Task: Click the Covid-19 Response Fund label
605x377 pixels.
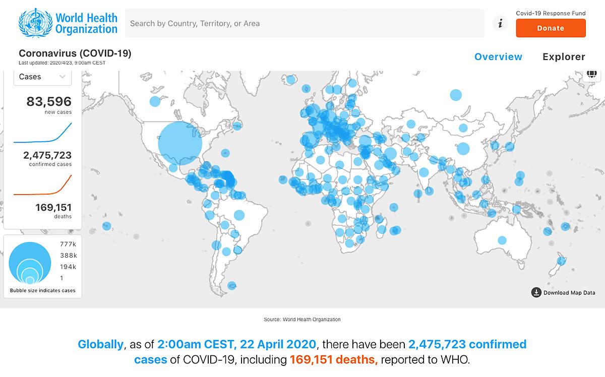Action: click(551, 14)
